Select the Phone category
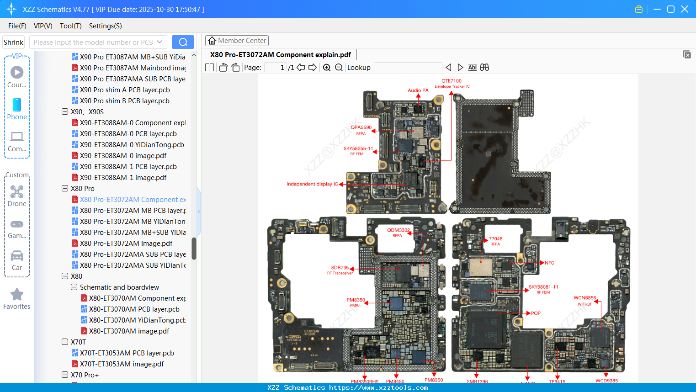 coord(17,109)
